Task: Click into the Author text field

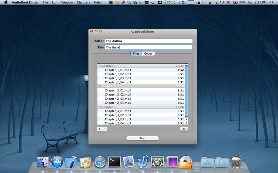Action: tap(149, 41)
